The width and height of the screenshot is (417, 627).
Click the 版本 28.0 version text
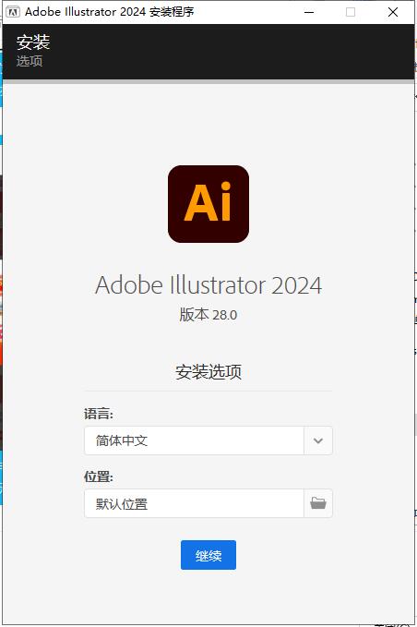(208, 315)
